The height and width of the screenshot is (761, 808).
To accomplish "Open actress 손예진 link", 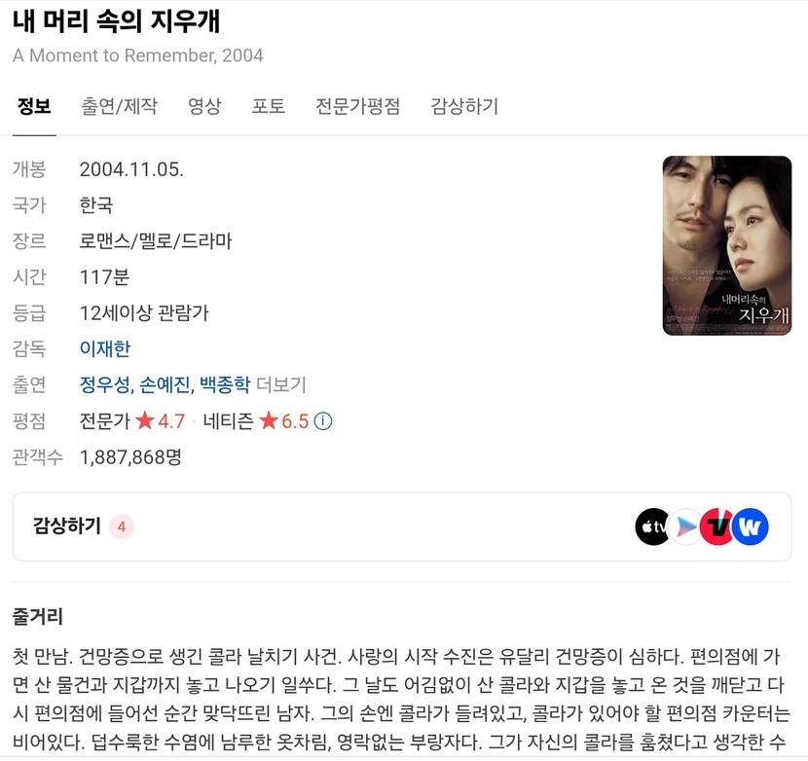I will pyautogui.click(x=165, y=385).
